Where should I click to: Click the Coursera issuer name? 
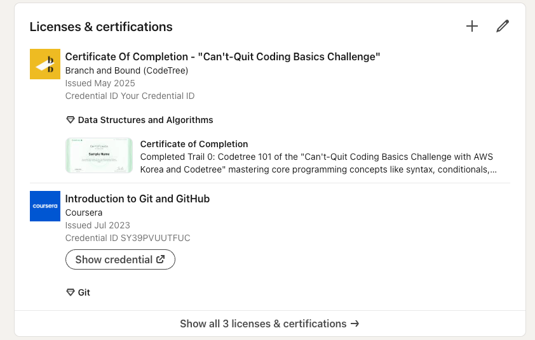84,213
